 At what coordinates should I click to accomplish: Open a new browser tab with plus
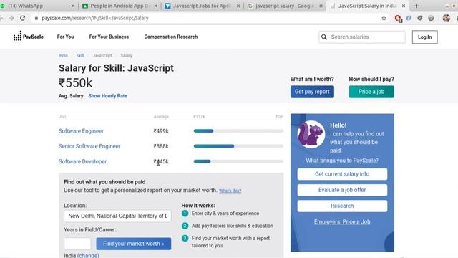[416, 6]
